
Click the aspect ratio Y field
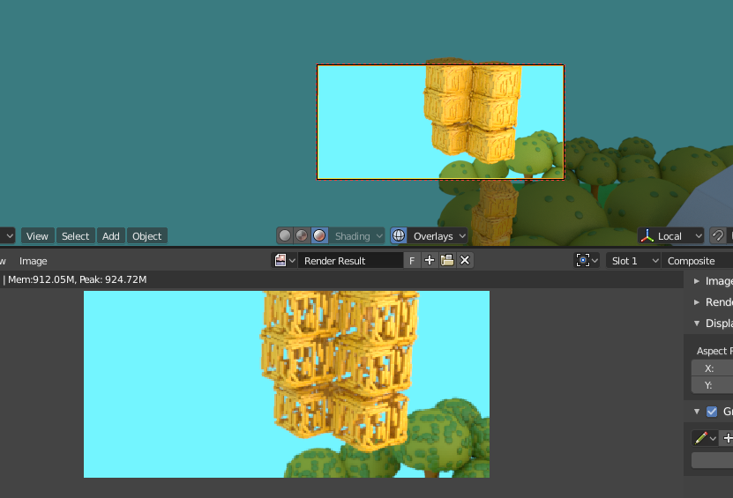point(713,385)
